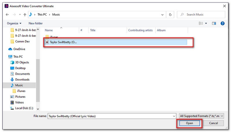This screenshot has width=231, height=132.
Task: Select This PC in the address breadcrumb
Action: [x=42, y=14]
